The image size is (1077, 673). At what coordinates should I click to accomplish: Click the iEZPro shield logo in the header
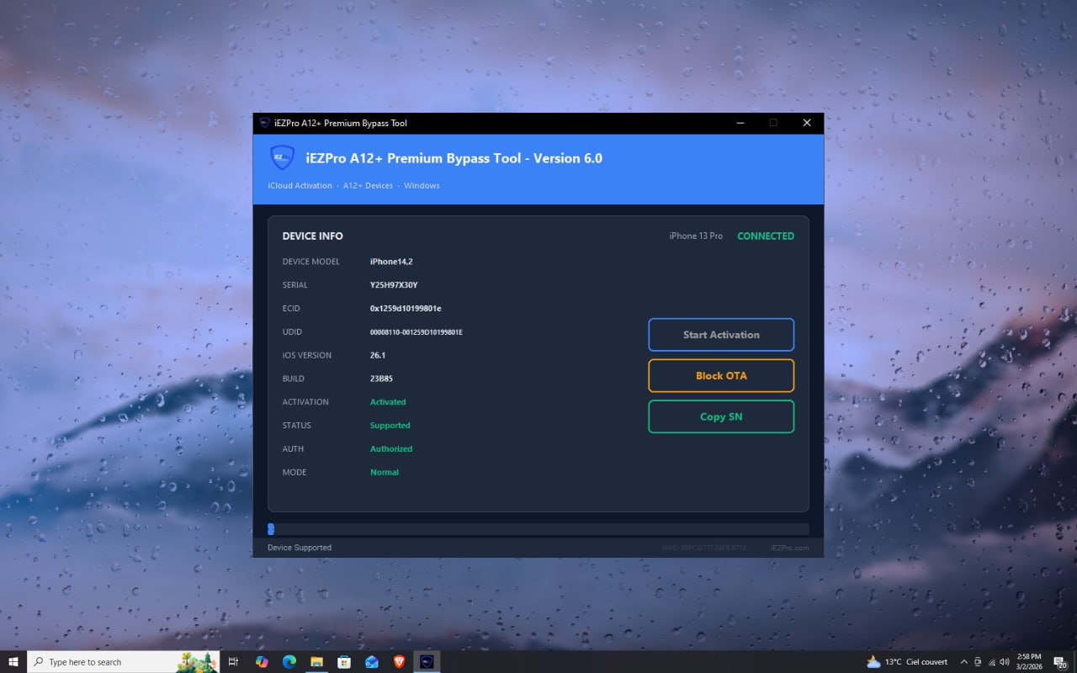coord(282,157)
